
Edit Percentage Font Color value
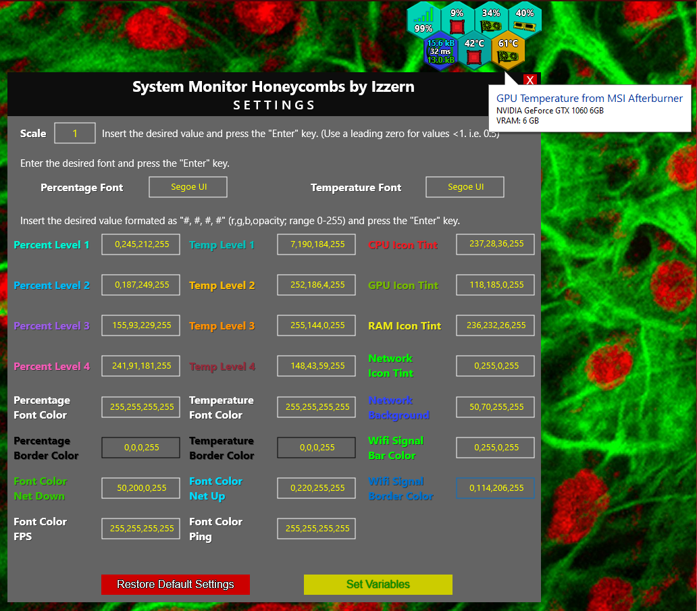point(141,406)
